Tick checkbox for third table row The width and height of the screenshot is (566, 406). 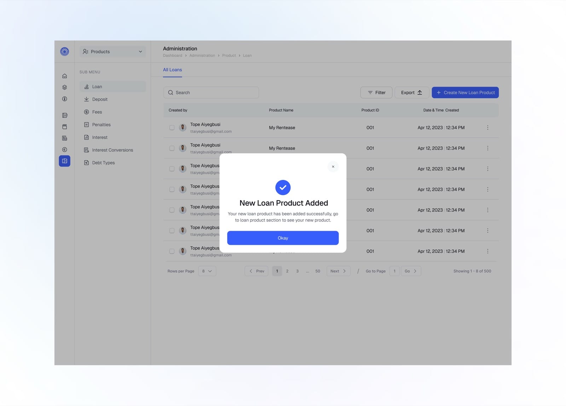(x=172, y=169)
